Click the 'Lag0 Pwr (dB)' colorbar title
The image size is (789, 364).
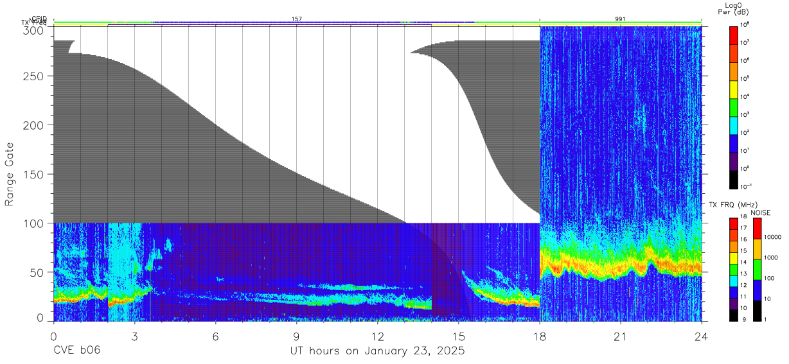coord(734,8)
